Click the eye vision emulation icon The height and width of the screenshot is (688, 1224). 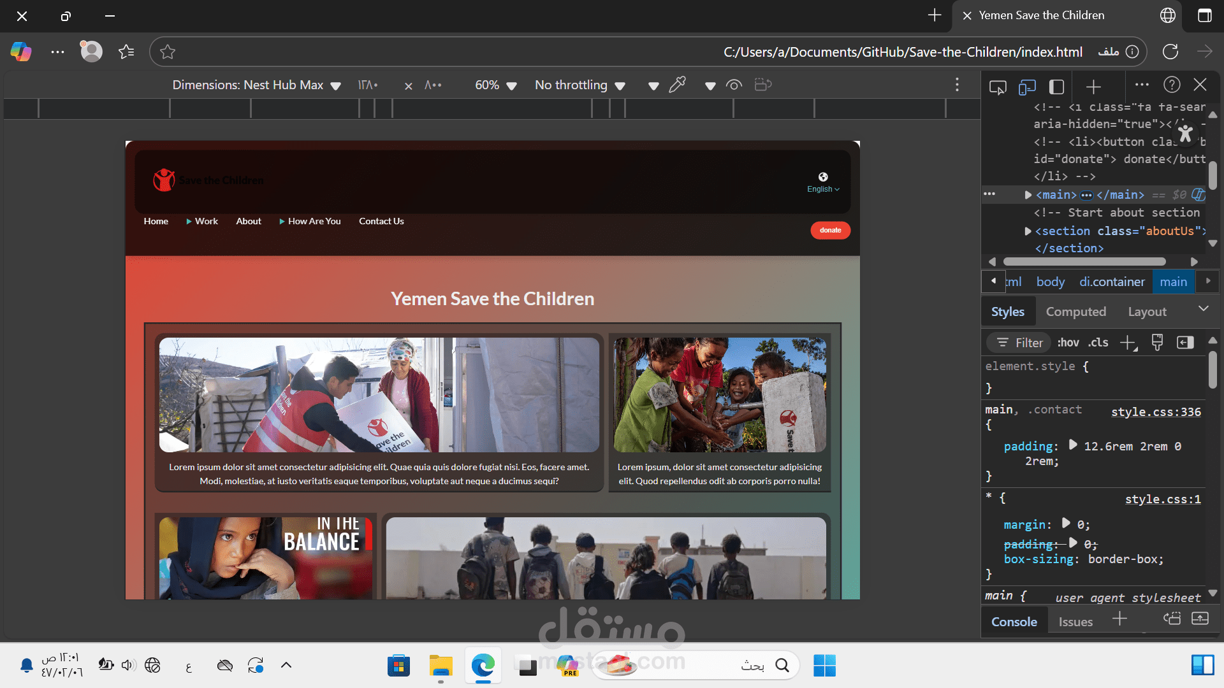click(734, 85)
